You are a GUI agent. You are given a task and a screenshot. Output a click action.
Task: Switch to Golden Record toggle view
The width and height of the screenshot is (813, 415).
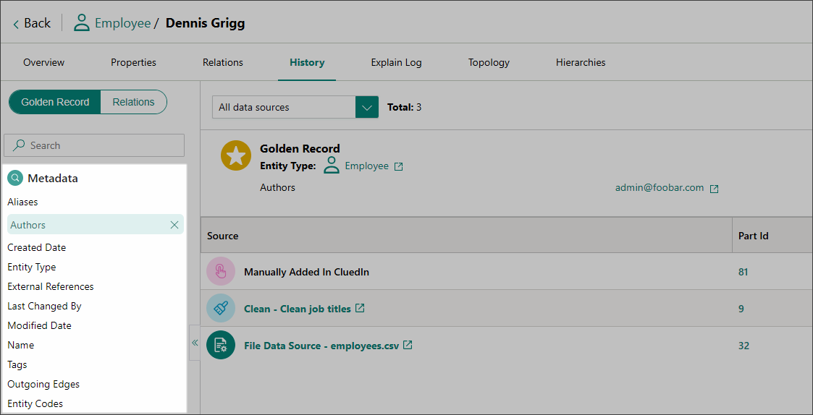point(55,102)
